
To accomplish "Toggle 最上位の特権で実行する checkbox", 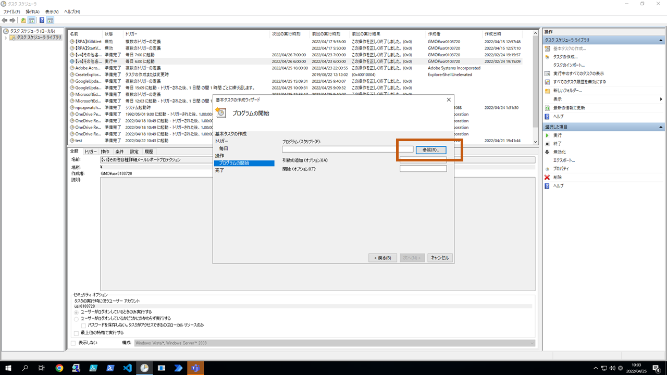I will point(77,333).
